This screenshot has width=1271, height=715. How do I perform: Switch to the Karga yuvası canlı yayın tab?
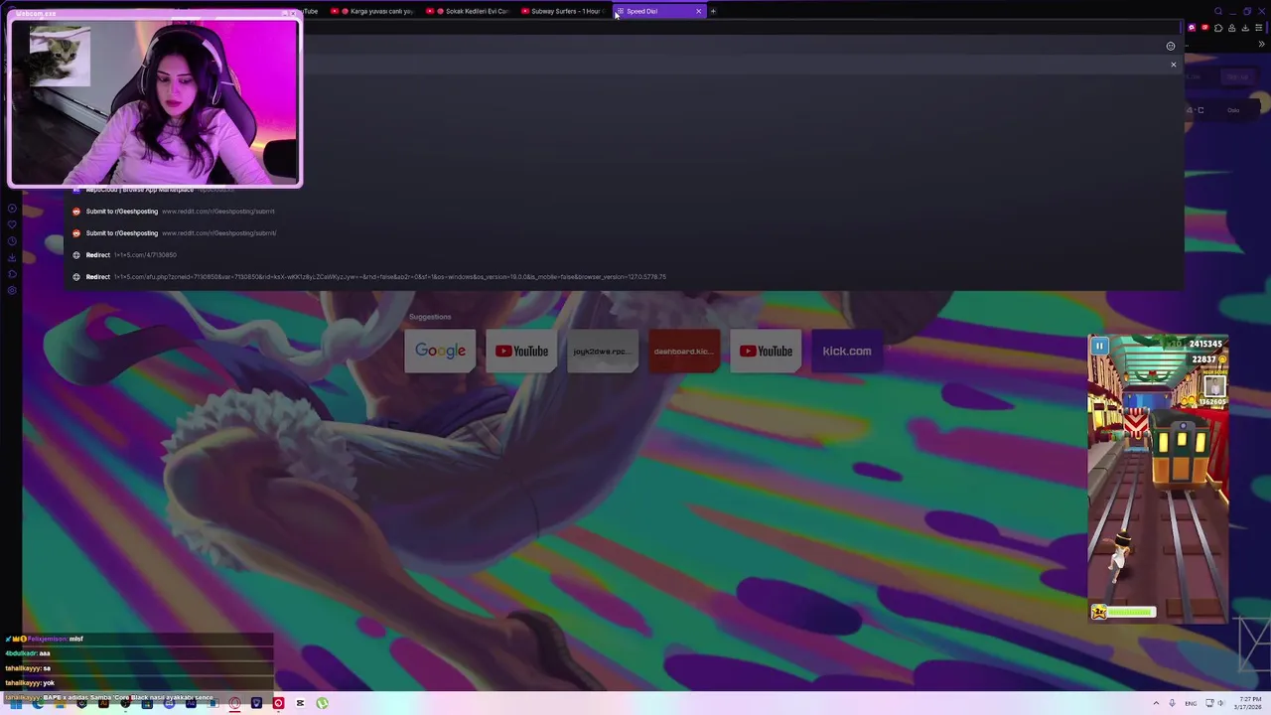click(x=373, y=11)
